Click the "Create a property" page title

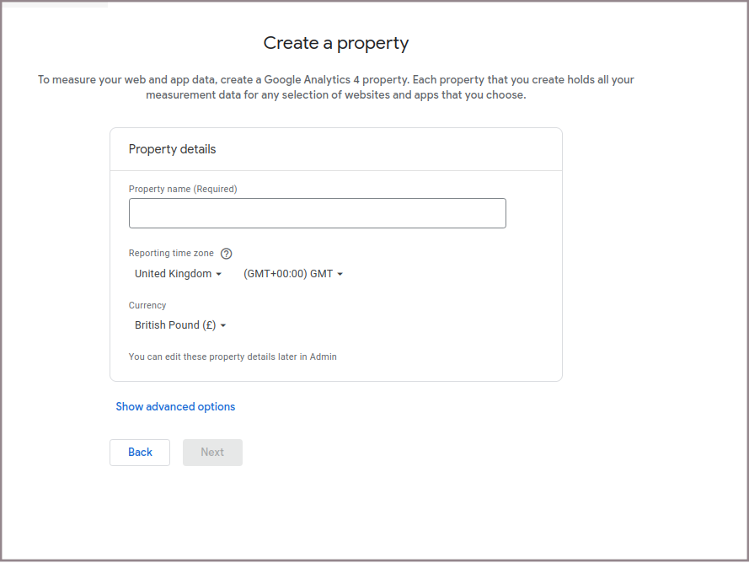336,43
